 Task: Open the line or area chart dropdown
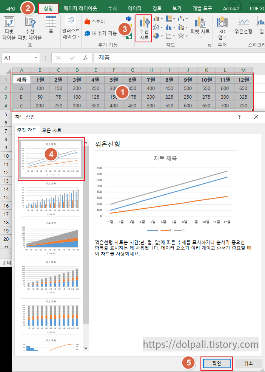[158, 27]
